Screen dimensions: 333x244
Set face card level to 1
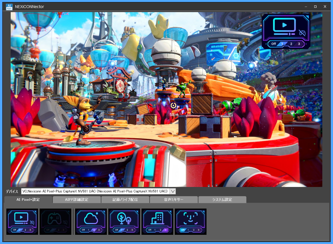coord(188,230)
